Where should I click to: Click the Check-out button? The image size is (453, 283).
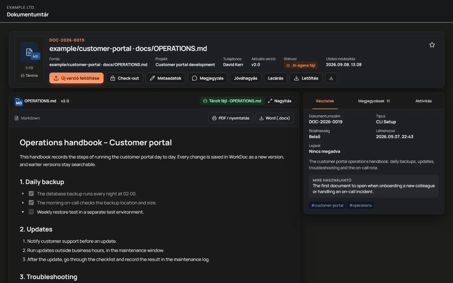[125, 78]
